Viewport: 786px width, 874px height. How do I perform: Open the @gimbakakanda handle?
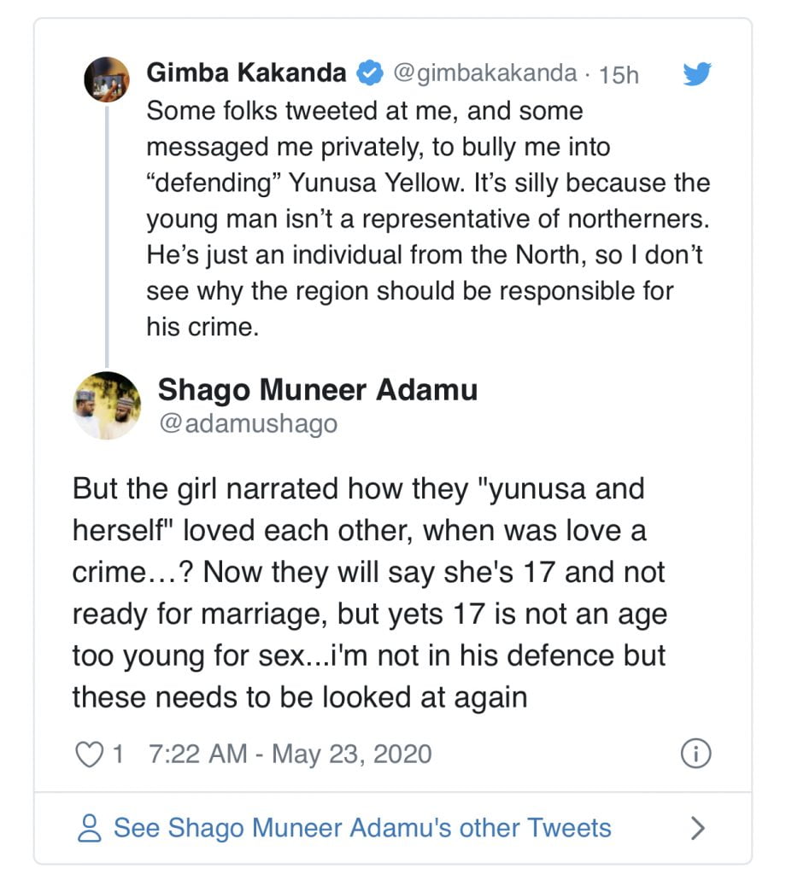pyautogui.click(x=484, y=73)
